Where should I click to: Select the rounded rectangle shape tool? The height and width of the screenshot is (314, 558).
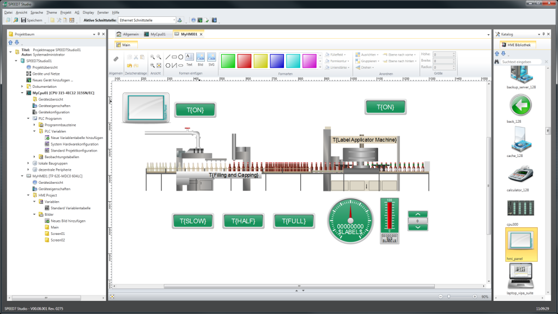click(181, 65)
